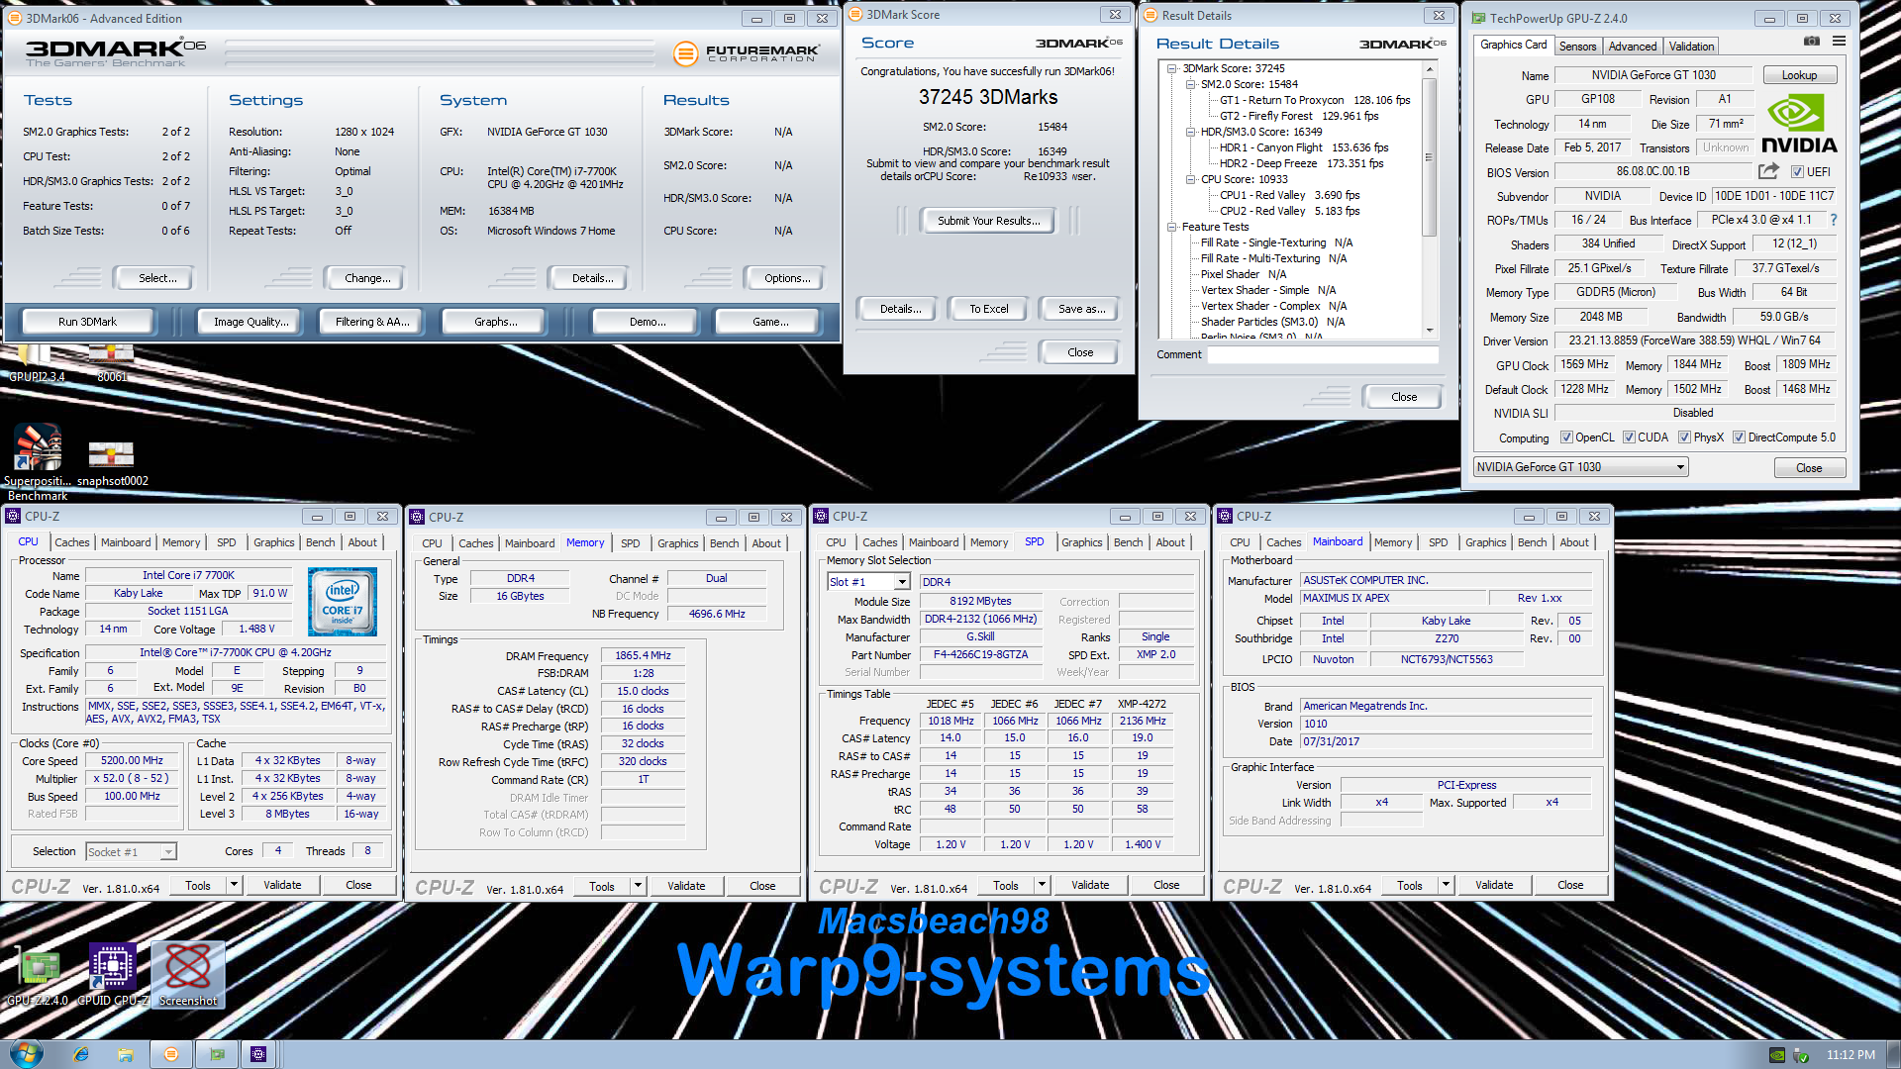Click the Filtering & AA button
1901x1069 pixels.
click(x=372, y=322)
